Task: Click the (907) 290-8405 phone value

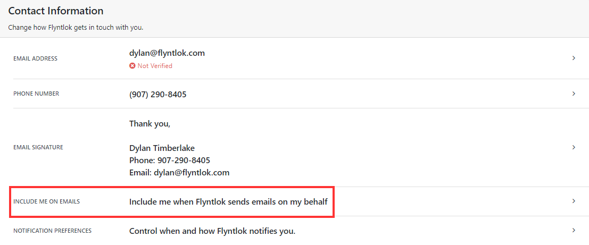Action: pos(158,95)
